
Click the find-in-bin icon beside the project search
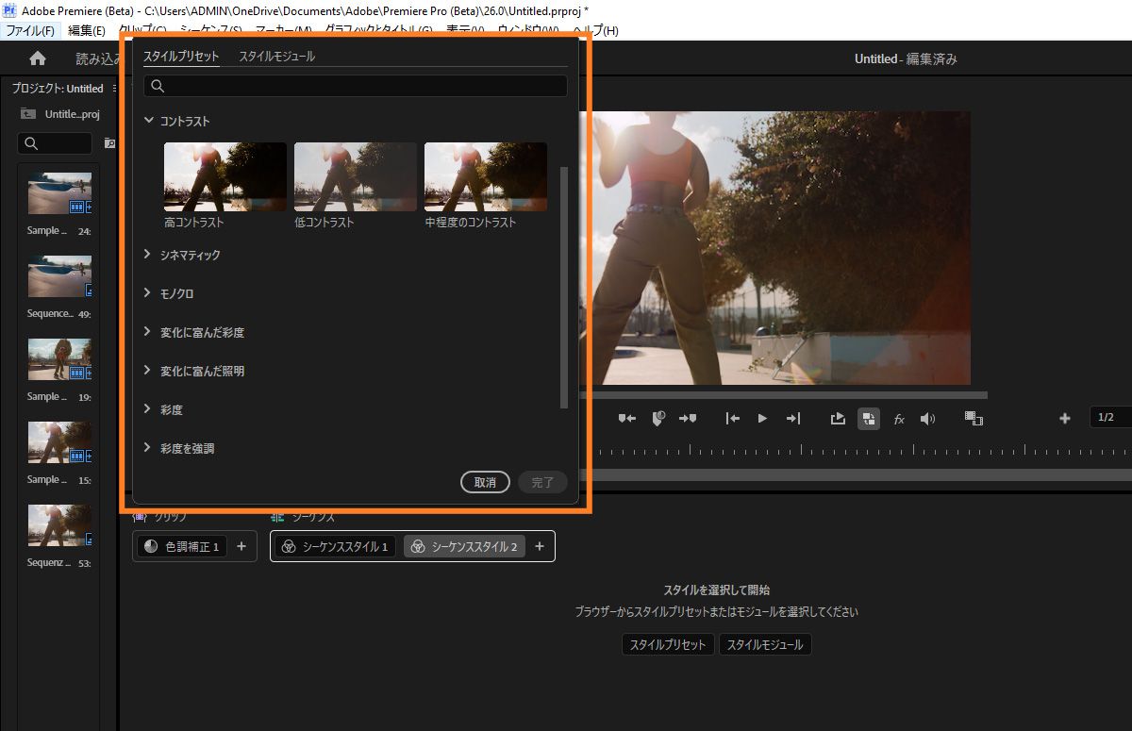(109, 143)
